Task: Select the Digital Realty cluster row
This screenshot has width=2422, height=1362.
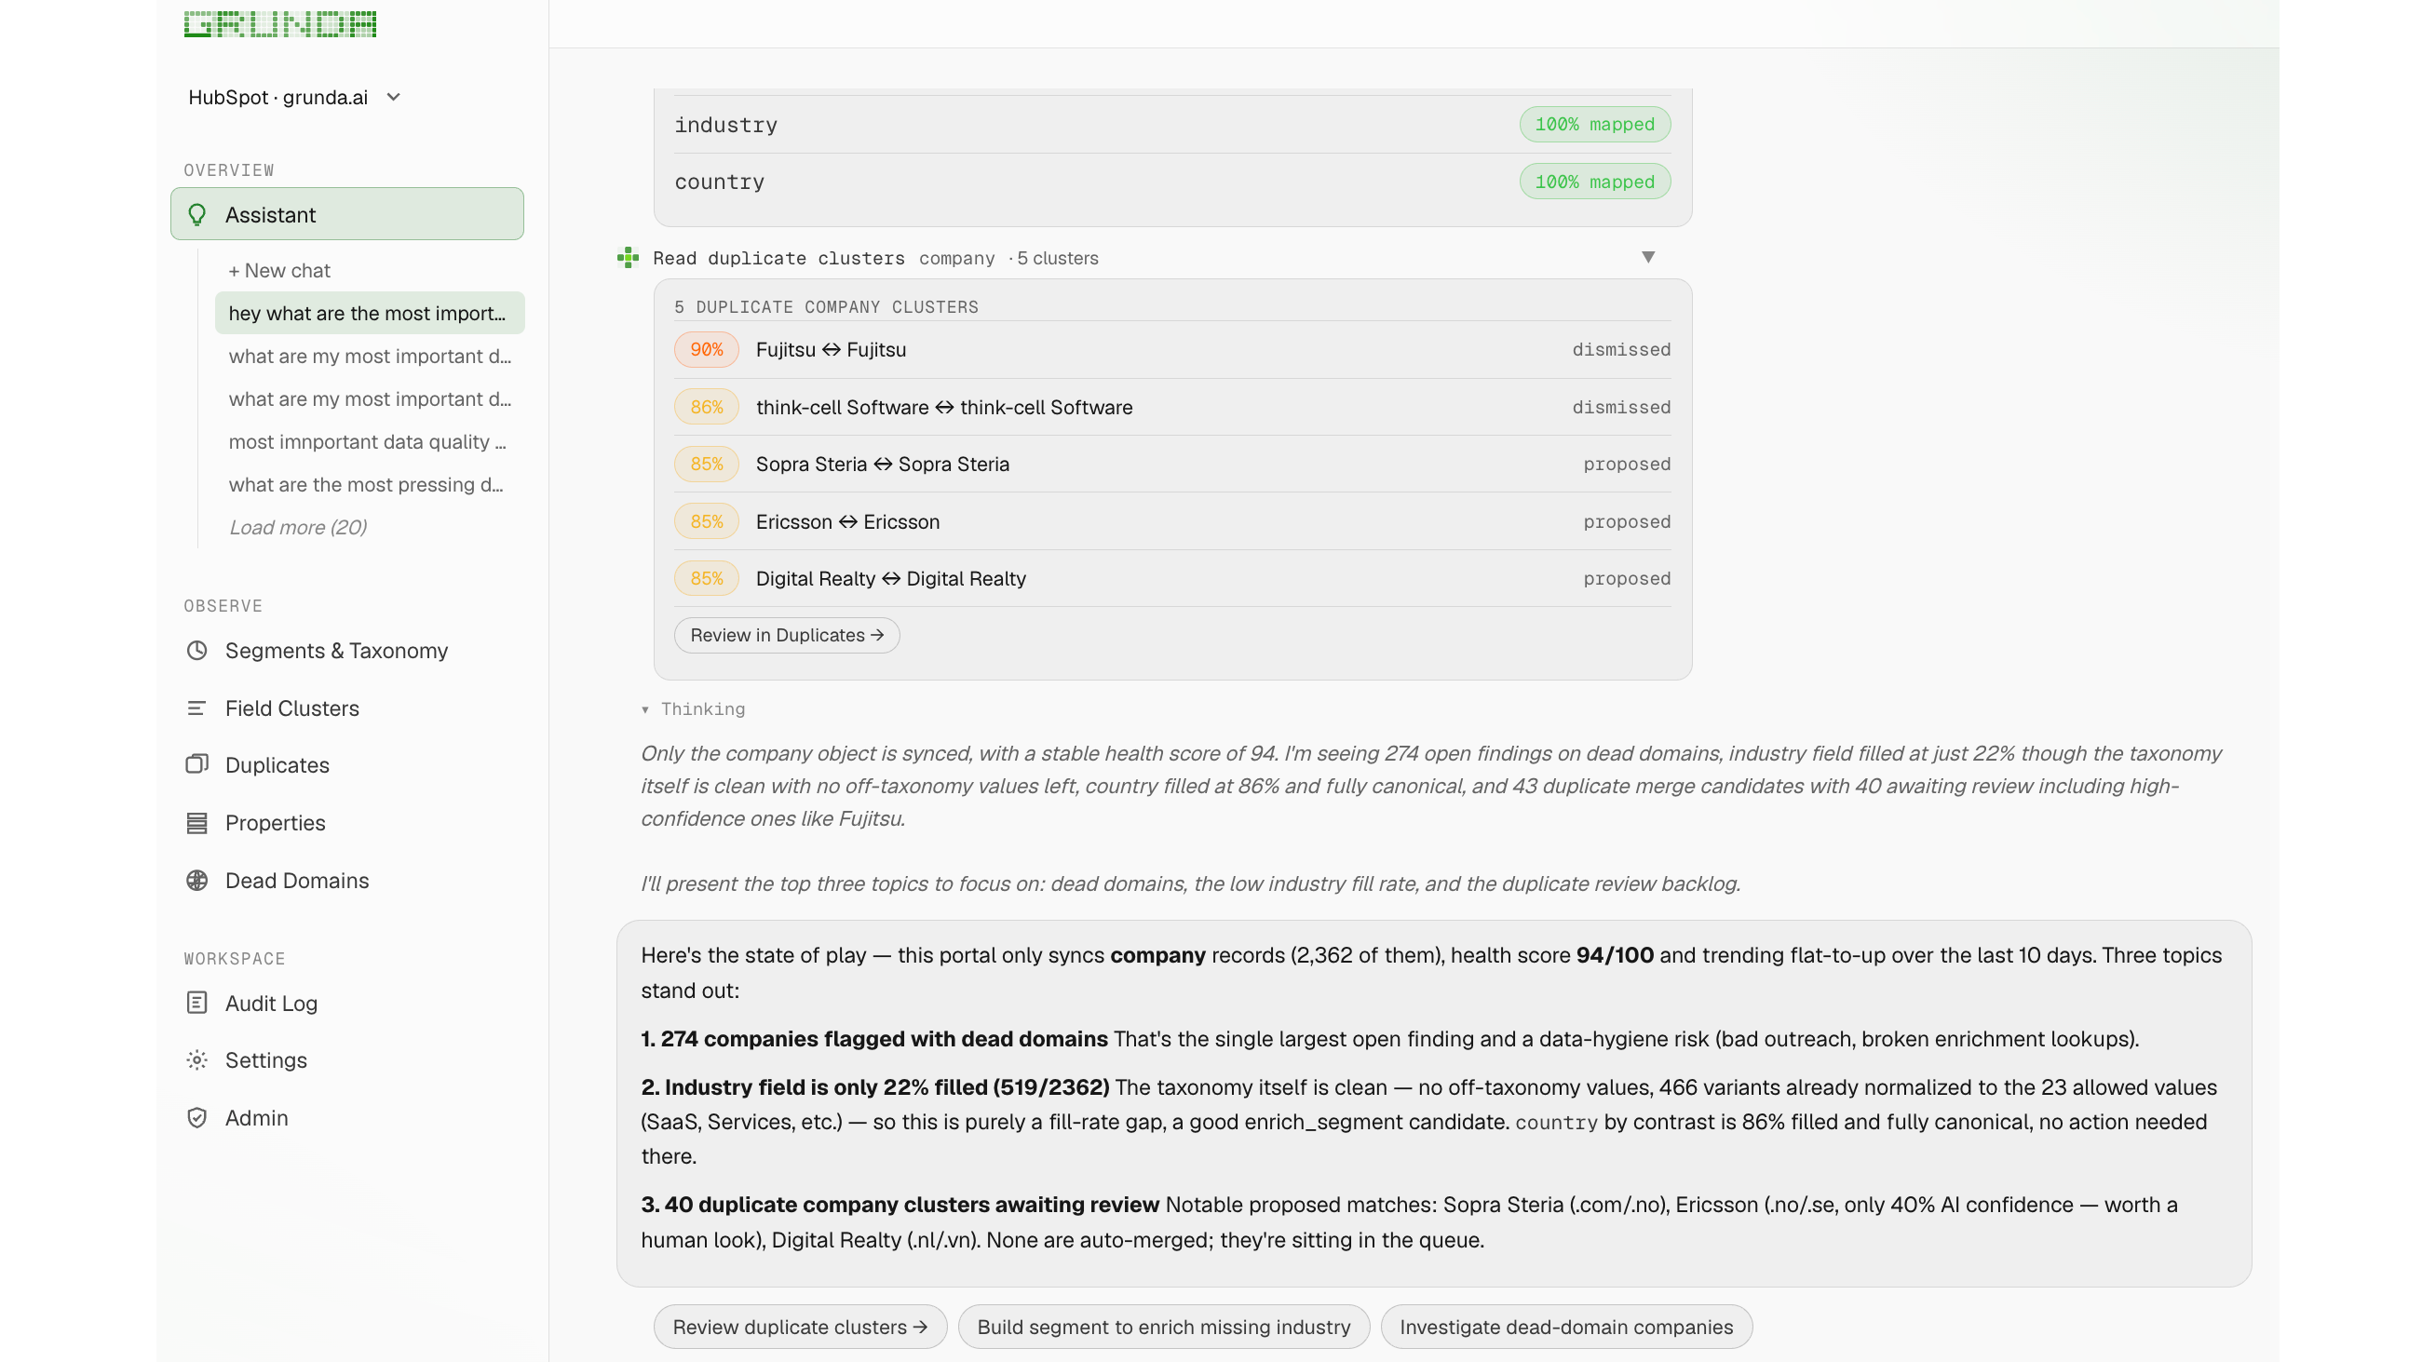Action: [1171, 578]
